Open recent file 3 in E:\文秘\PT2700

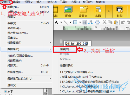[89, 82]
